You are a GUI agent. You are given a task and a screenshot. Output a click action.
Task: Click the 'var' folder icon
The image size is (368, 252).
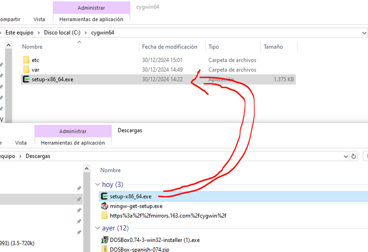click(26, 70)
